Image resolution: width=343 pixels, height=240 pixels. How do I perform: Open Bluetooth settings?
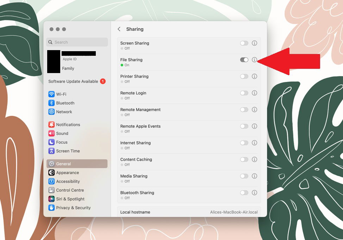(65, 103)
